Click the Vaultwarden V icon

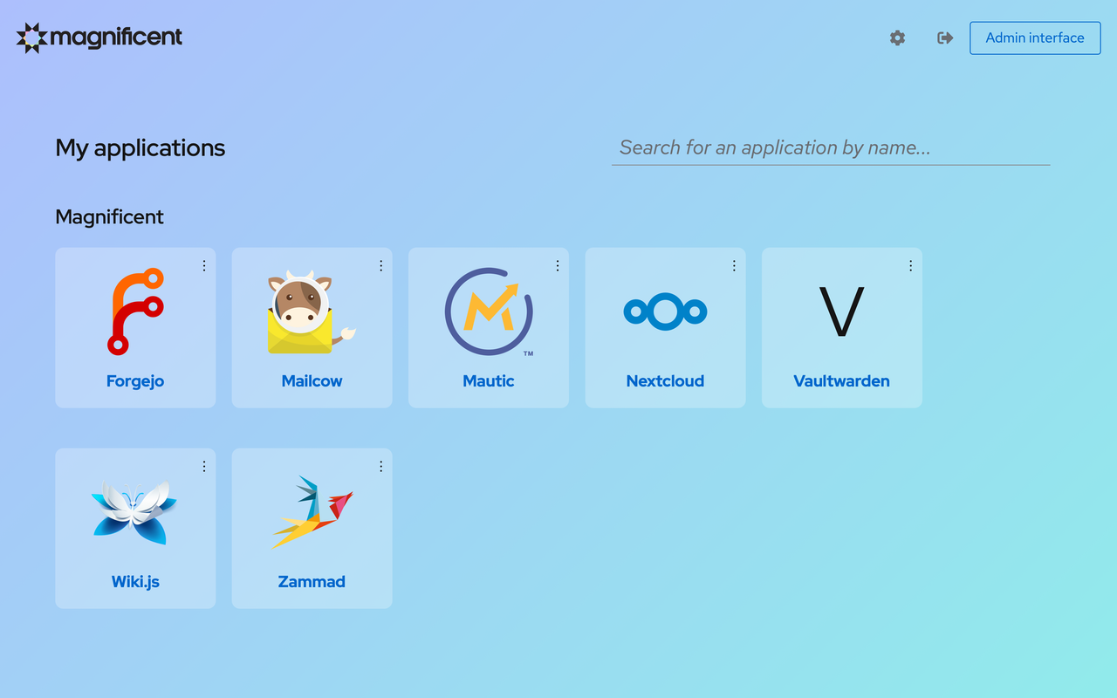[841, 311]
